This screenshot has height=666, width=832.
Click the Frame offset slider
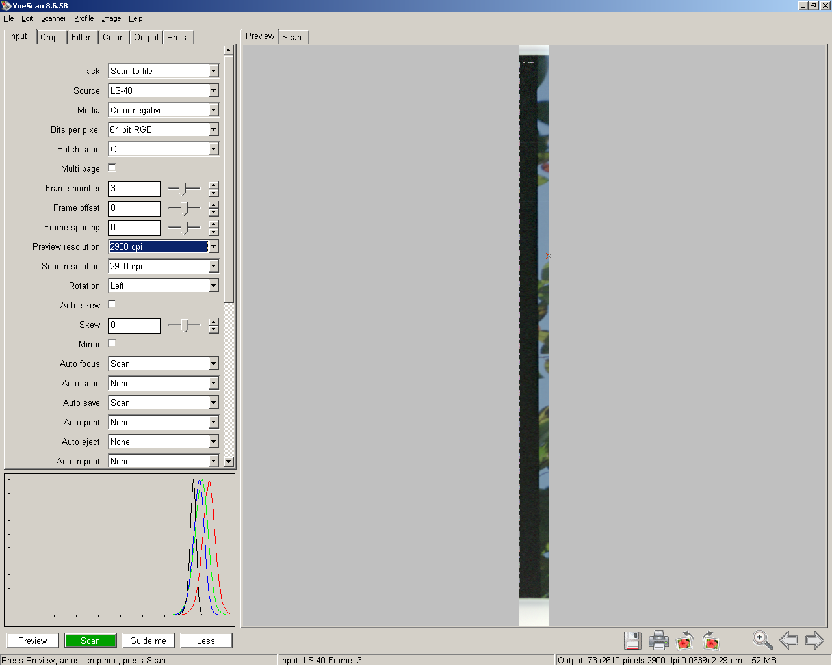point(184,208)
